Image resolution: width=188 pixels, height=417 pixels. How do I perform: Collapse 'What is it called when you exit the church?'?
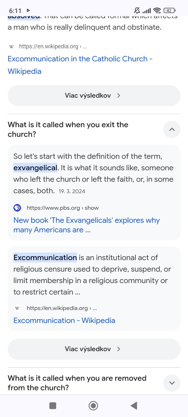pyautogui.click(x=172, y=130)
